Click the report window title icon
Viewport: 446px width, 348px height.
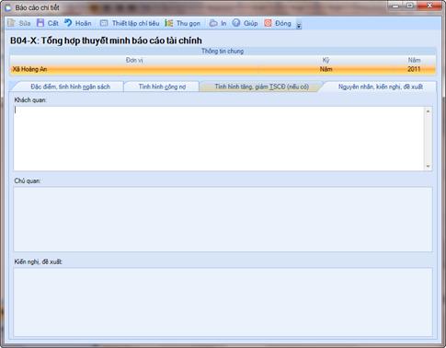pyautogui.click(x=7, y=7)
